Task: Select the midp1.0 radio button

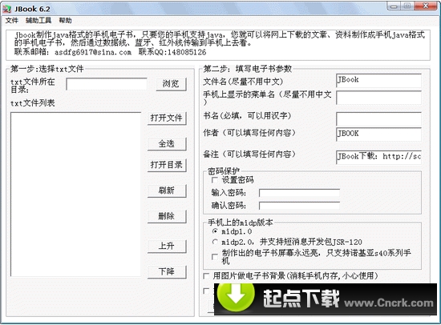Action: click(215, 231)
